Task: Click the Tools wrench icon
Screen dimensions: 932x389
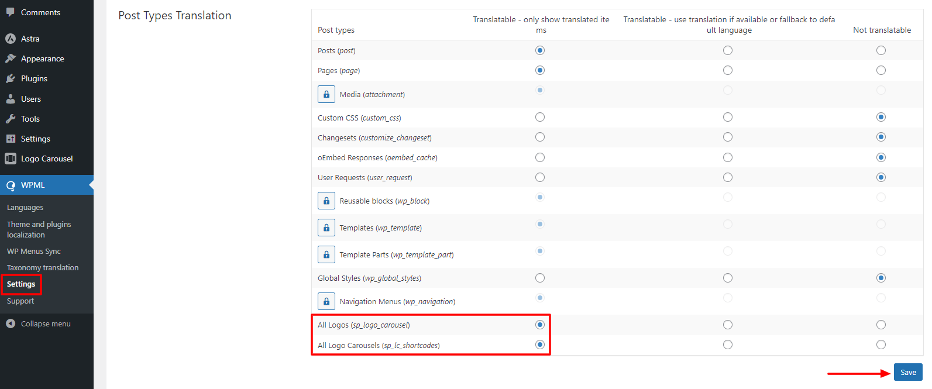Action: point(11,119)
